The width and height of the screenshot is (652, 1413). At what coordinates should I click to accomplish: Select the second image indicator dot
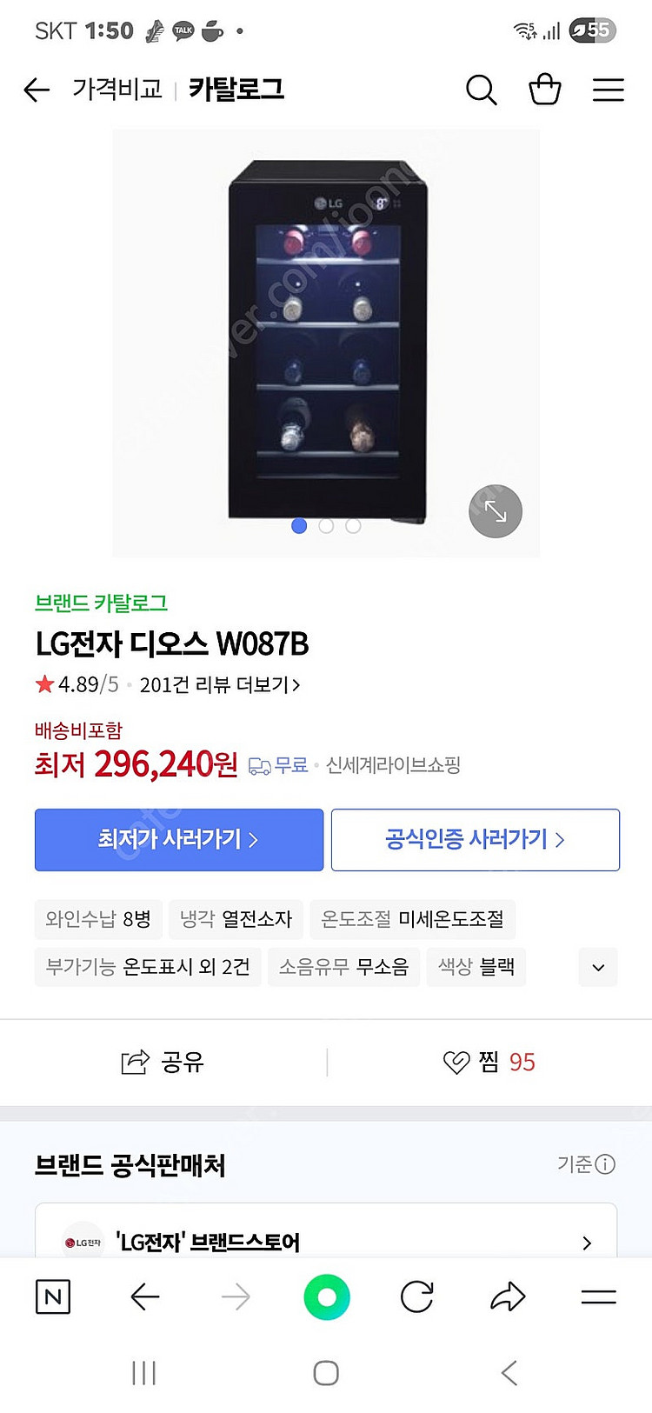326,526
